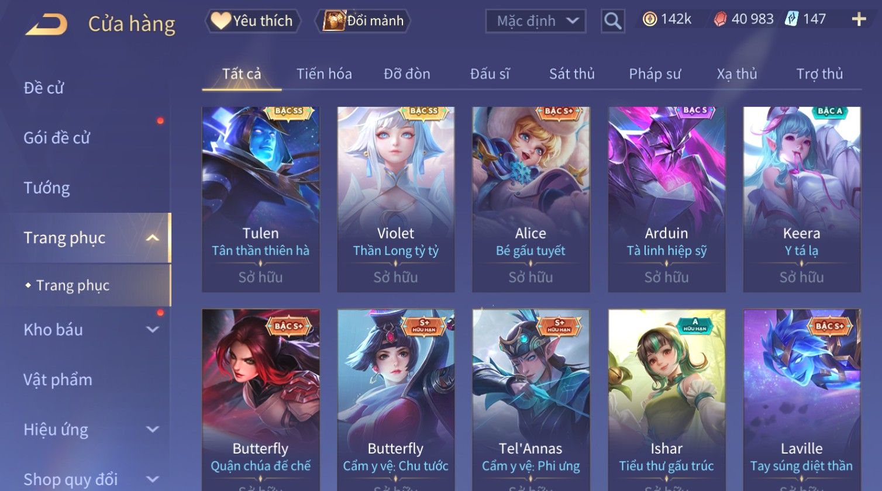Expand the Hiệu ứng sidebar section

tap(152, 430)
